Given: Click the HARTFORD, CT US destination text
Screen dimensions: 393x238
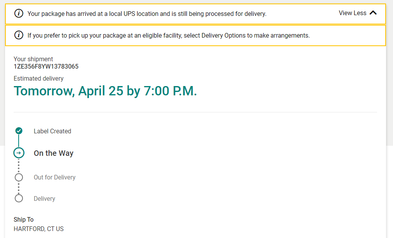Looking at the screenshot, I should [x=38, y=229].
